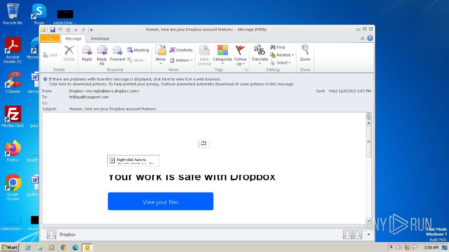Open the Quick Access Toolbar customize arrow
449x252 pixels.
click(91, 30)
